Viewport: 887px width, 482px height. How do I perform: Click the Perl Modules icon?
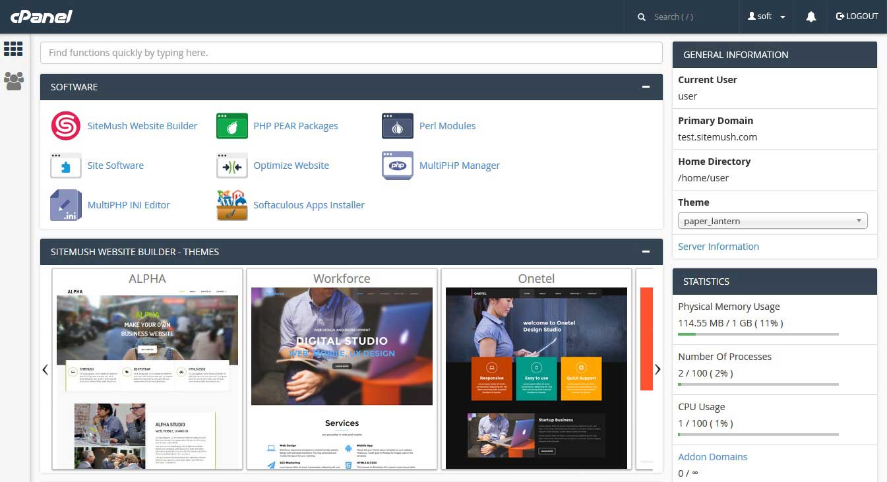point(398,126)
